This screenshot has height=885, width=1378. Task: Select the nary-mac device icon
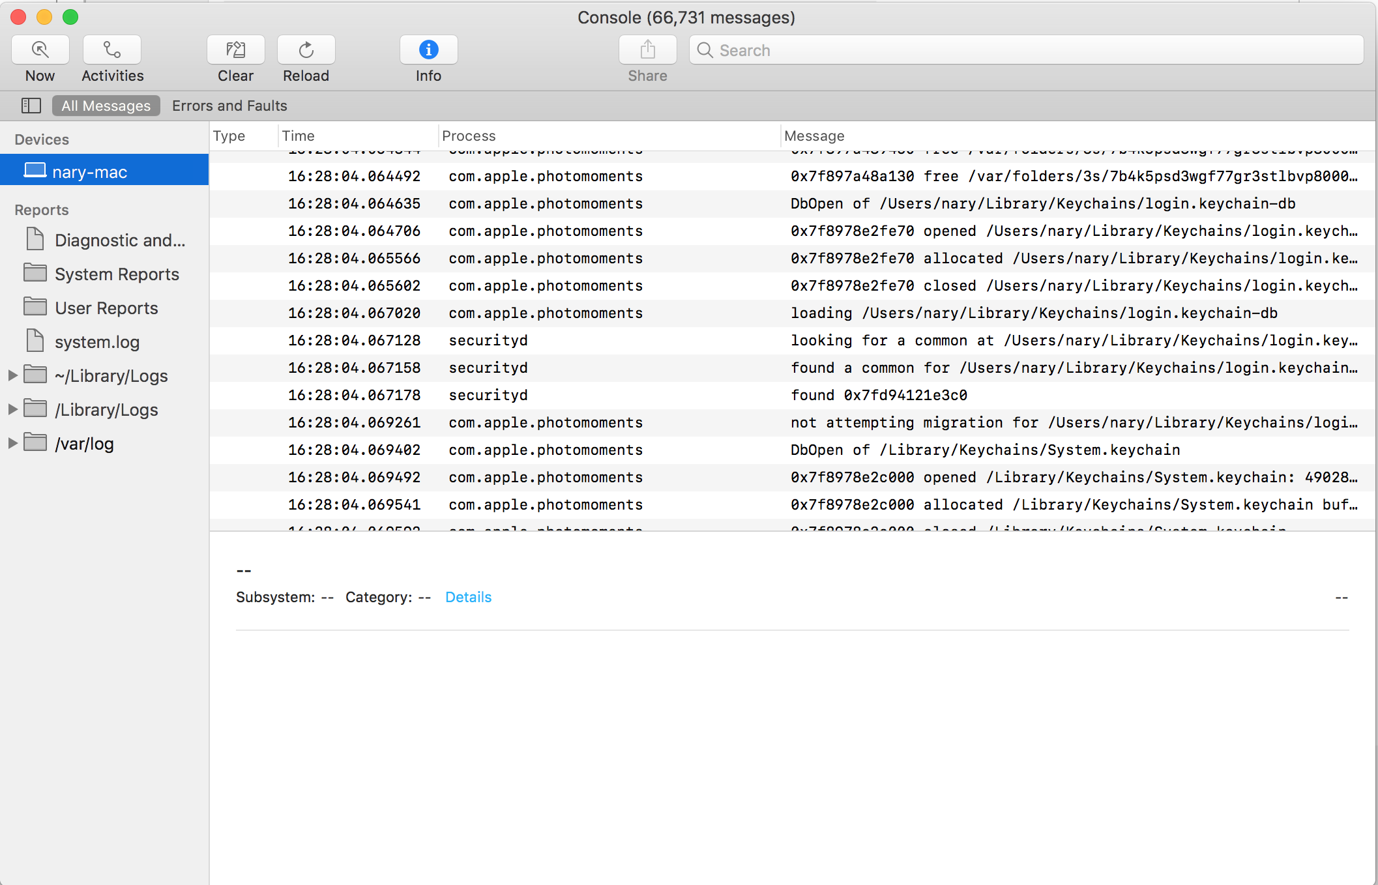(x=89, y=171)
